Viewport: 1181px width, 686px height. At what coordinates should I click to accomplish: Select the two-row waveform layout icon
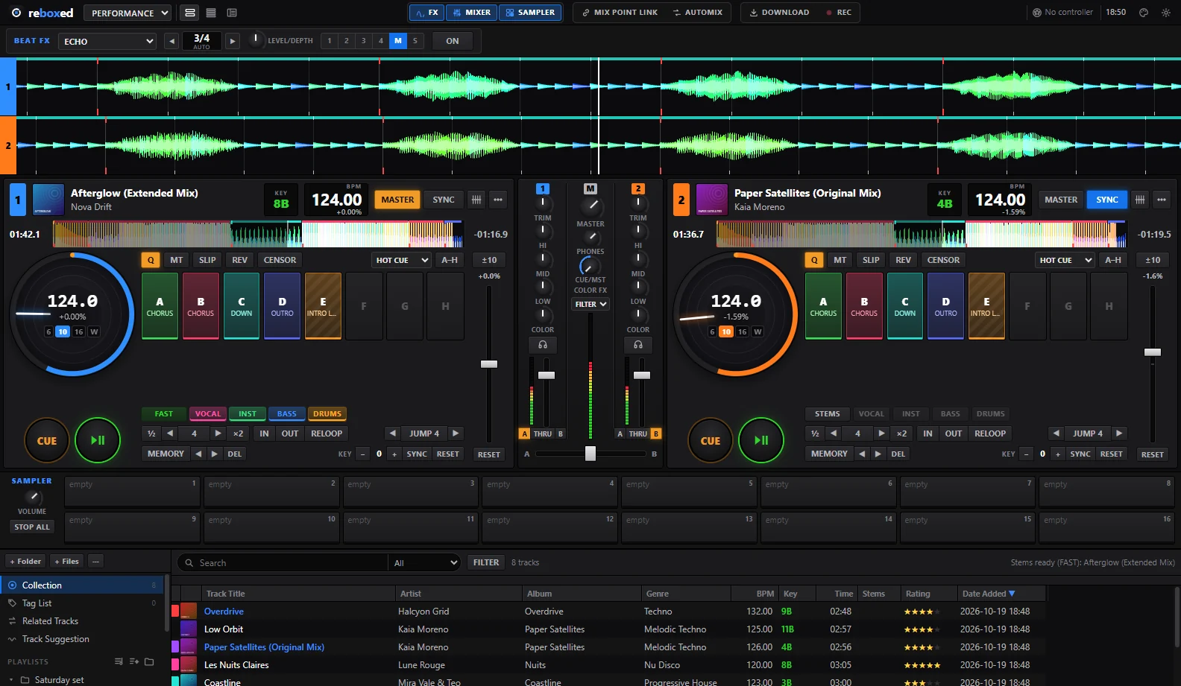click(x=190, y=13)
